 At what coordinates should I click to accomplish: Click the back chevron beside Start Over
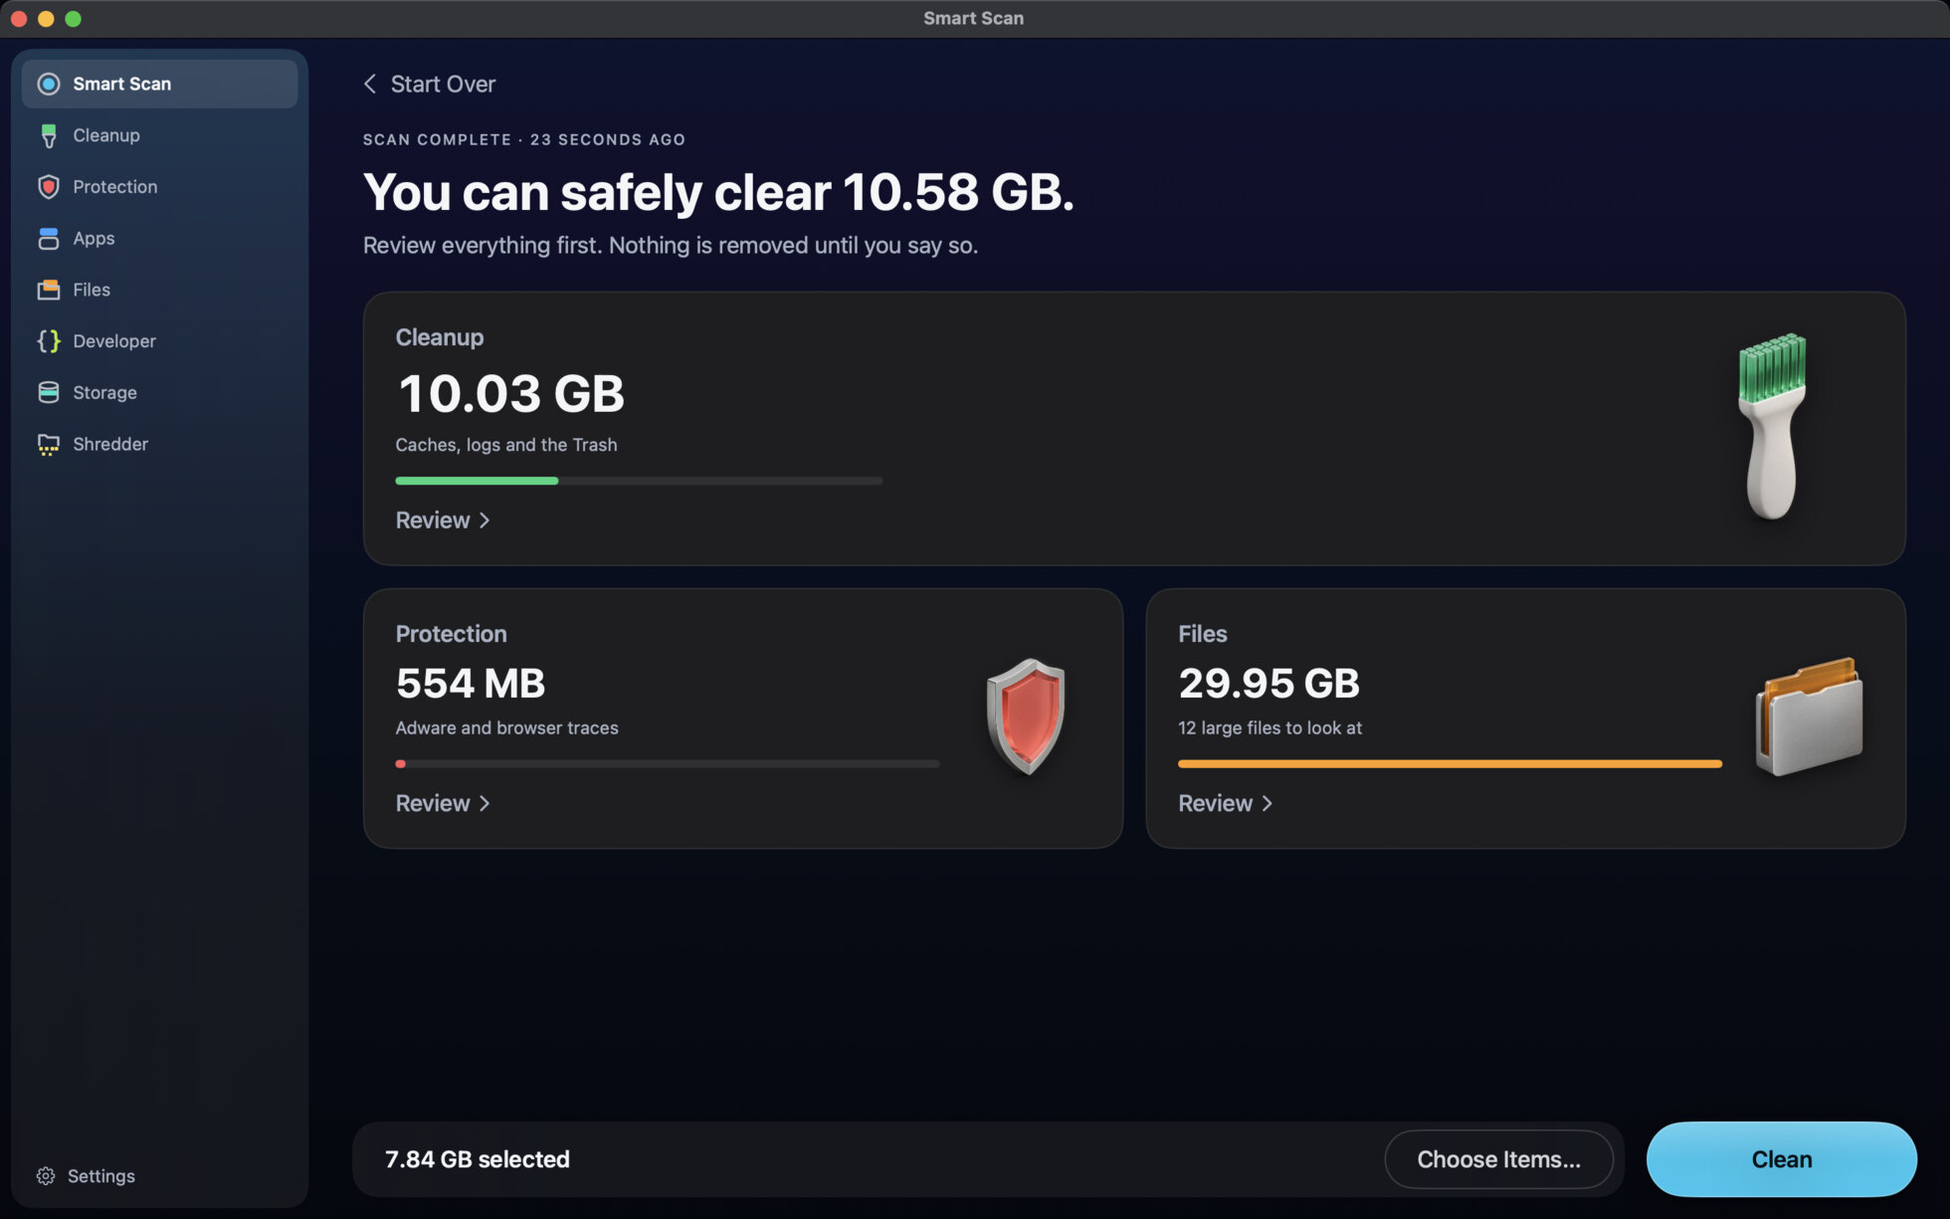(370, 84)
